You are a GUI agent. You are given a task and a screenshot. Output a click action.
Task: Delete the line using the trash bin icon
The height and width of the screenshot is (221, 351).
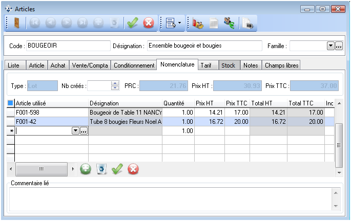pos(101,169)
